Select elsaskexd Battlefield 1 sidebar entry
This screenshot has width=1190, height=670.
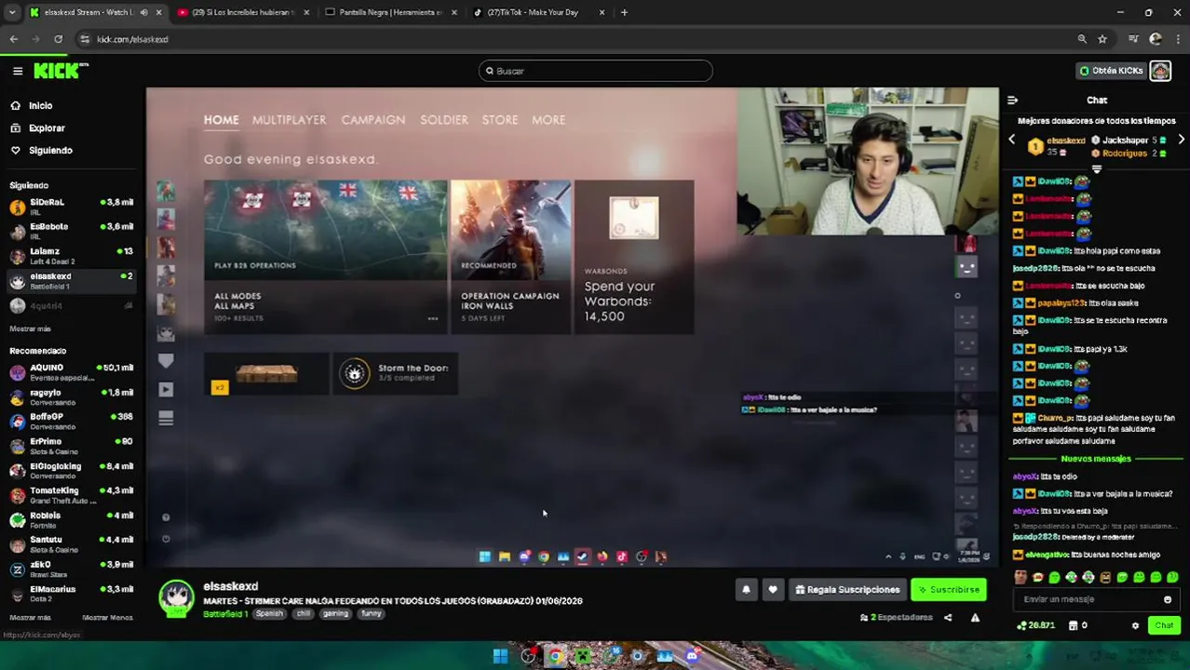coord(71,281)
